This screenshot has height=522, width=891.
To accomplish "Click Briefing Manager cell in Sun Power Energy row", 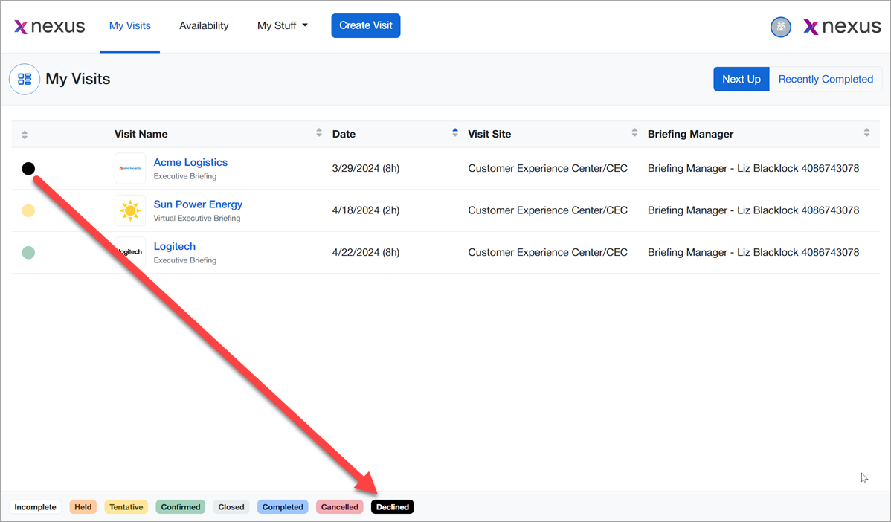I will pos(753,210).
